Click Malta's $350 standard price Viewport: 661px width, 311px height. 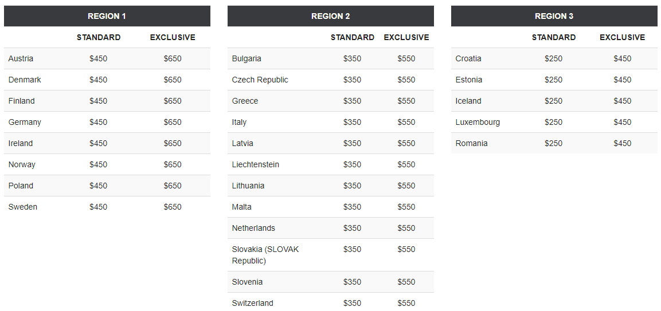point(352,207)
